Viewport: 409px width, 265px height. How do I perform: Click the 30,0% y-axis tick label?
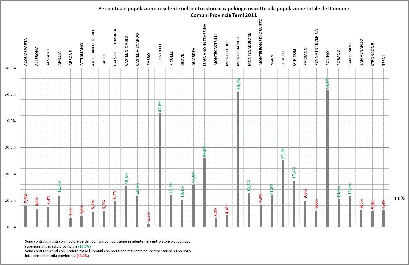pyautogui.click(x=11, y=148)
